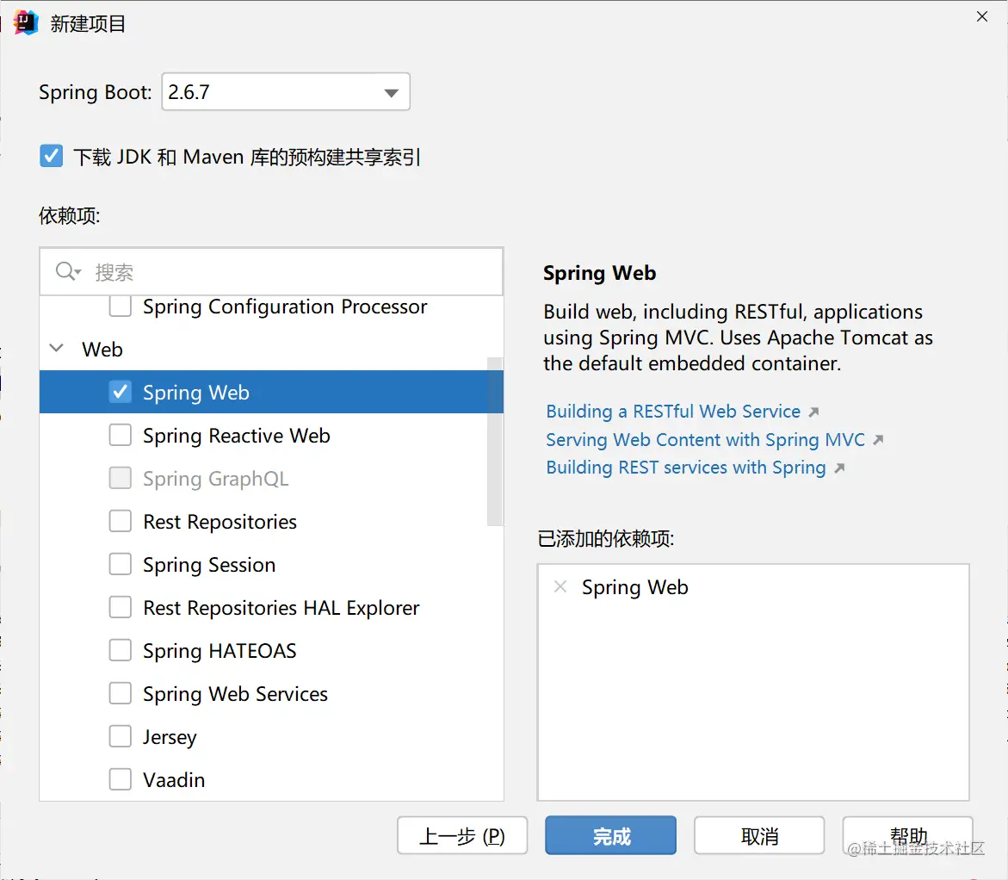Click the Spring GraphQL label
This screenshot has width=1008, height=880.
point(215,479)
